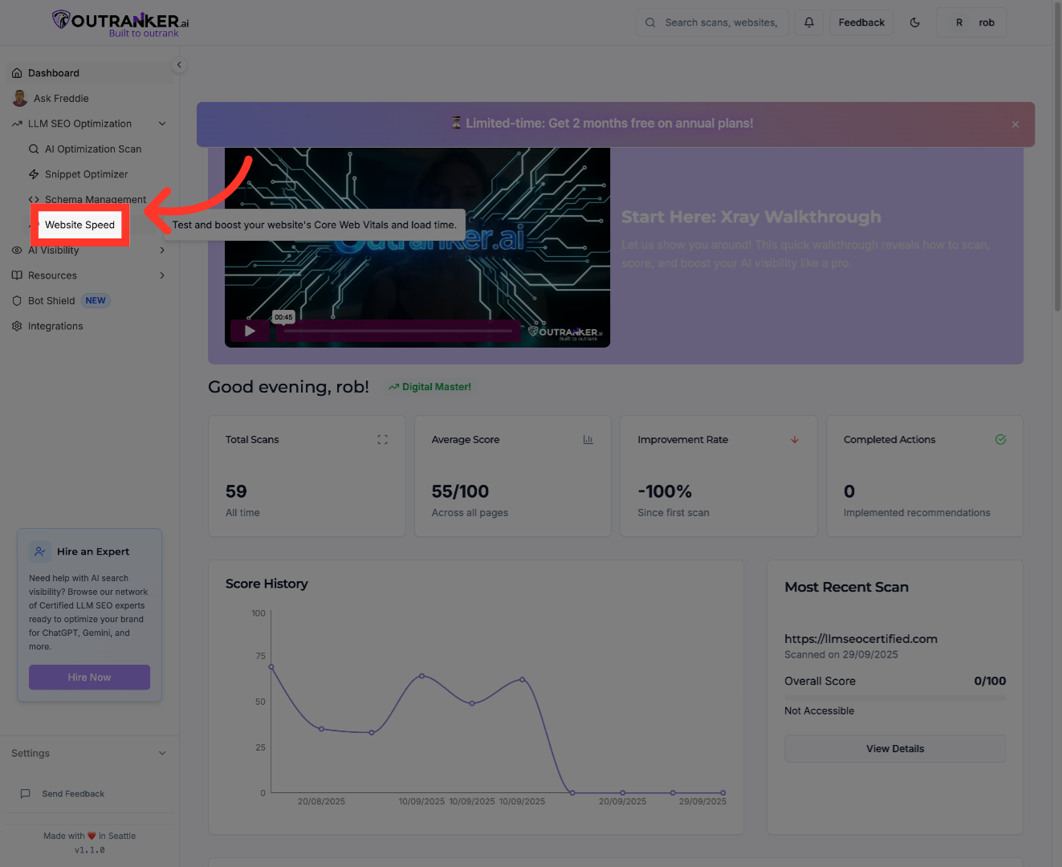Image resolution: width=1062 pixels, height=867 pixels.
Task: Click the bar chart icon on Average Score card
Action: pyautogui.click(x=588, y=439)
